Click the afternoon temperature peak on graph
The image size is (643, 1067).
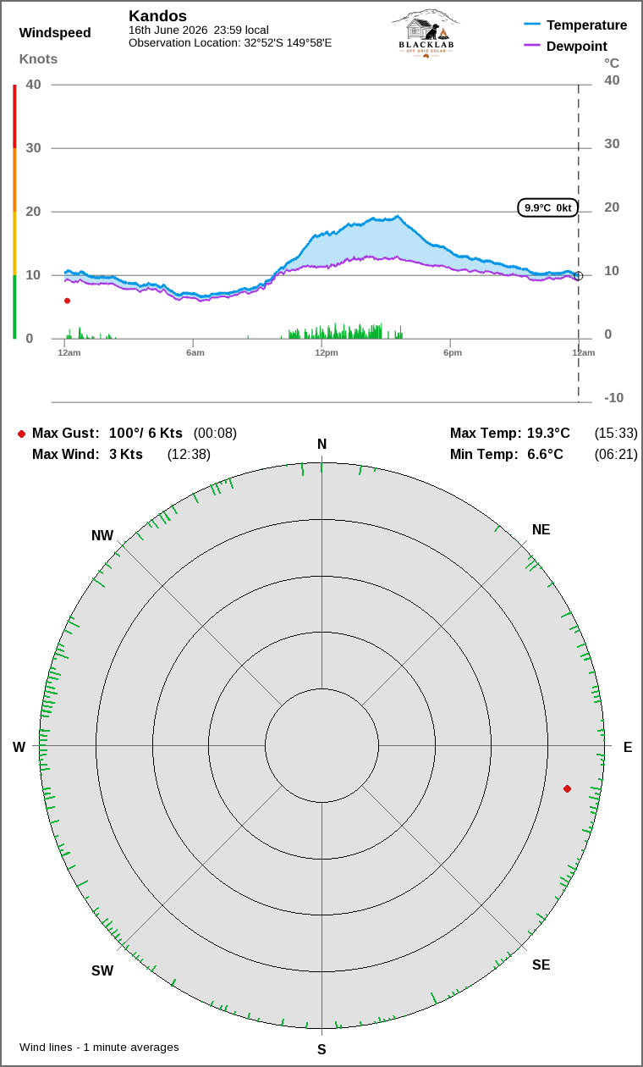click(398, 217)
